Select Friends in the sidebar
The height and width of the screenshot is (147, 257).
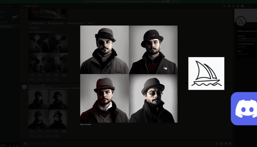tap(3, 12)
